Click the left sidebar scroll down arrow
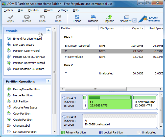 point(55,131)
